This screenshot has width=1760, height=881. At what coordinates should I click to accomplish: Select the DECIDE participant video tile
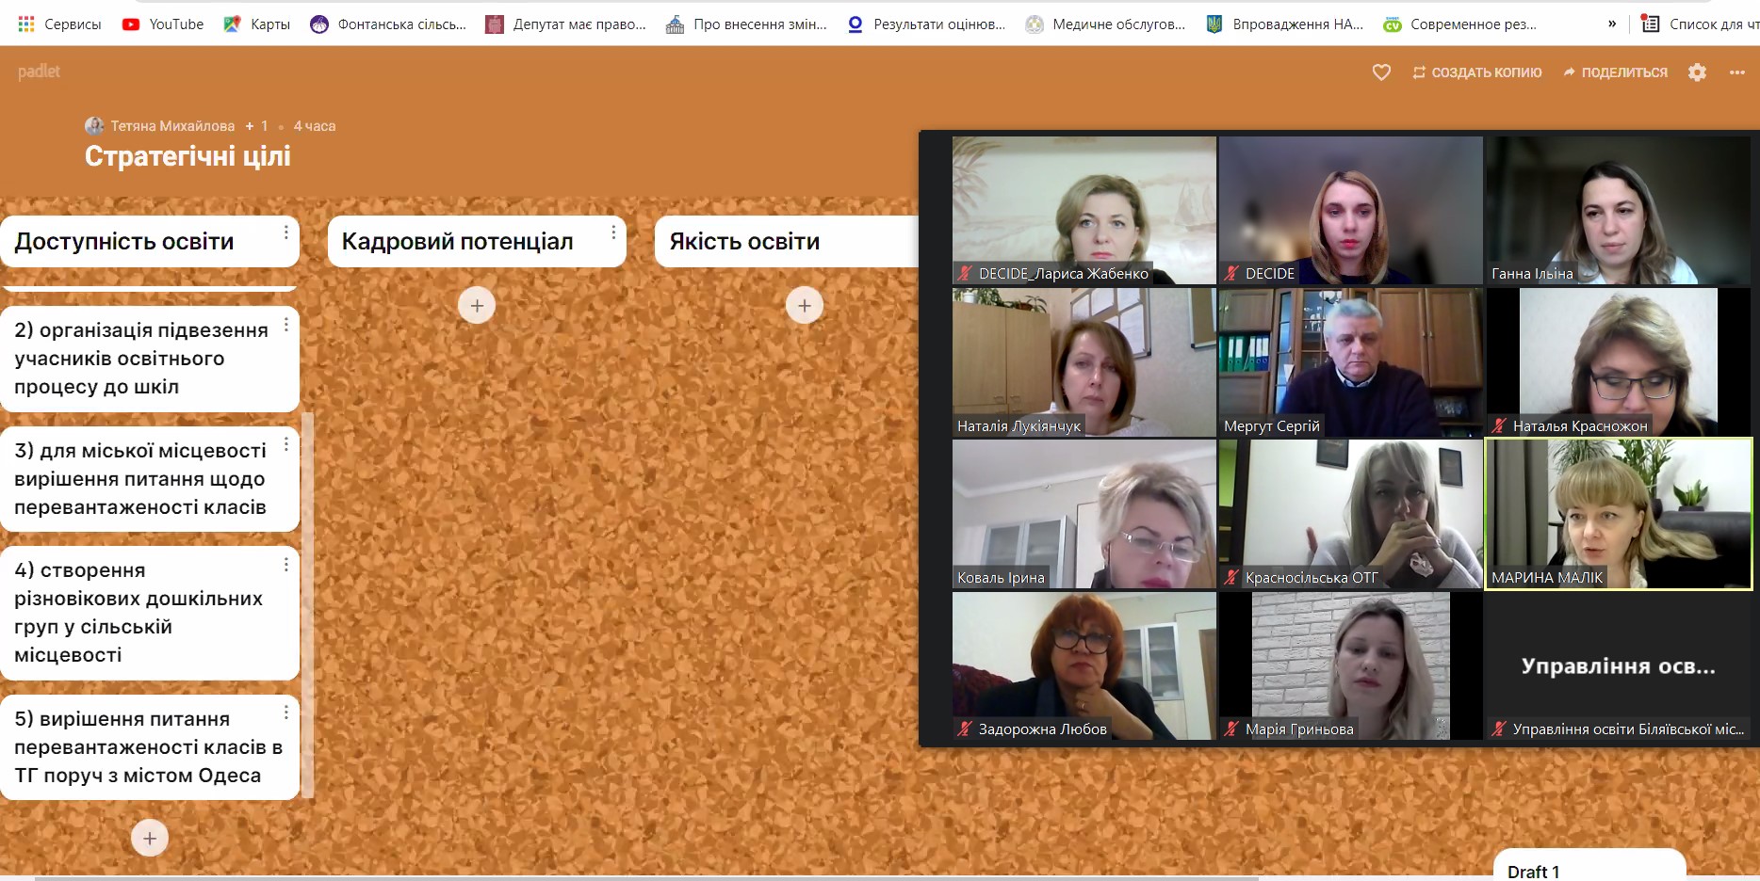(1350, 210)
